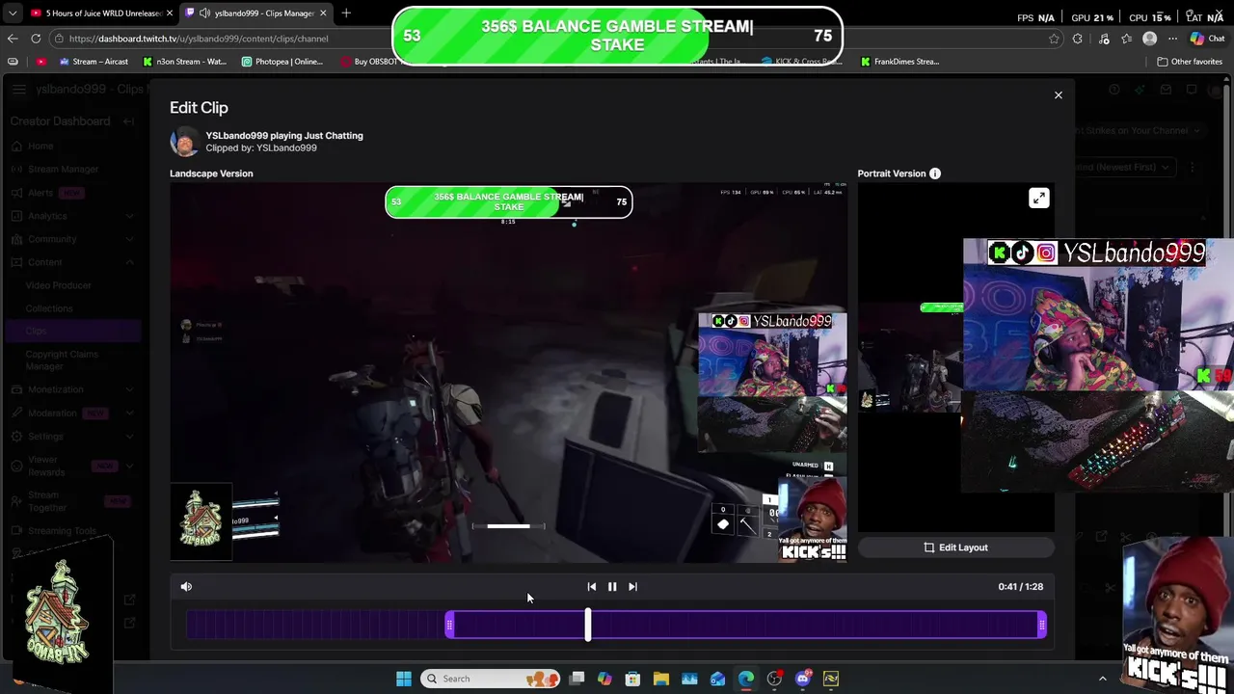Reload the current page
The width and height of the screenshot is (1234, 694).
coord(36,39)
